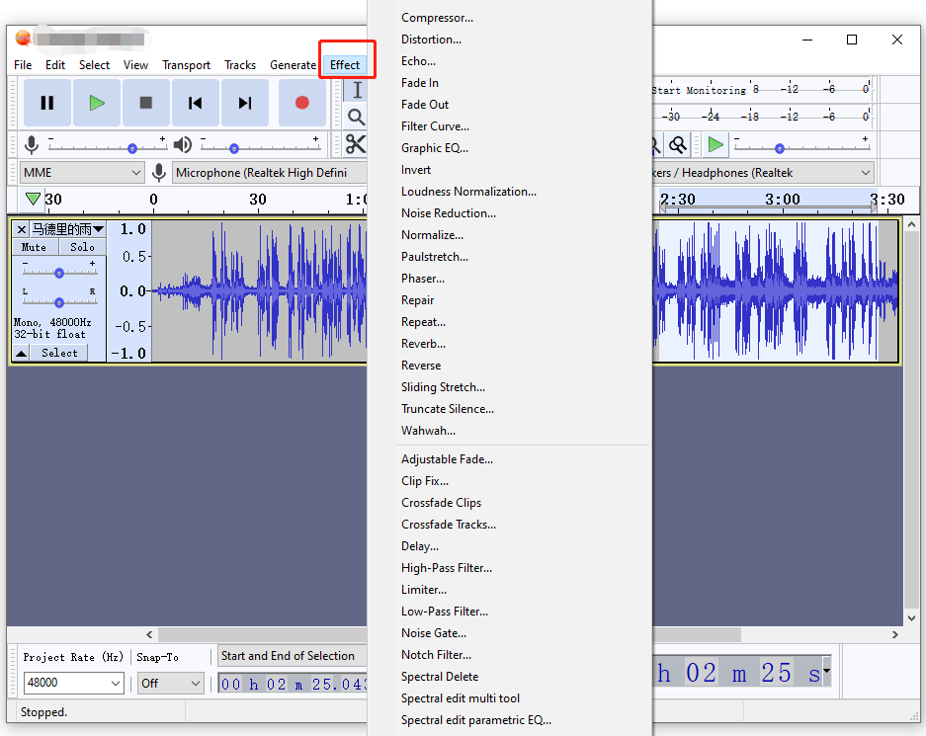
Task: Click the Stop button
Action: point(146,104)
